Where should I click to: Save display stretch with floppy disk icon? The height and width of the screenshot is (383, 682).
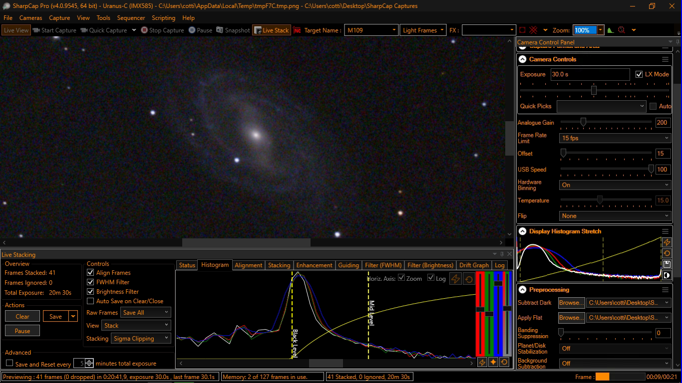[x=667, y=264]
